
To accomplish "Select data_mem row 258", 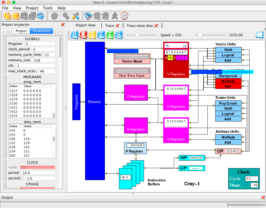I will click(x=30, y=147).
